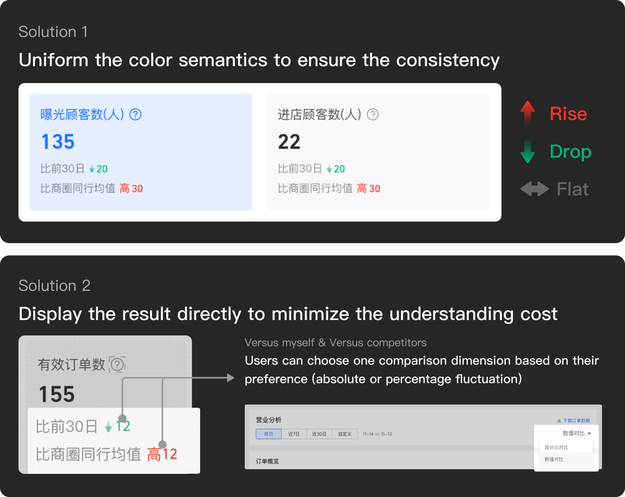625x497 pixels.
Task: Click the help icon next to 有效订单数
Action: pos(118,364)
